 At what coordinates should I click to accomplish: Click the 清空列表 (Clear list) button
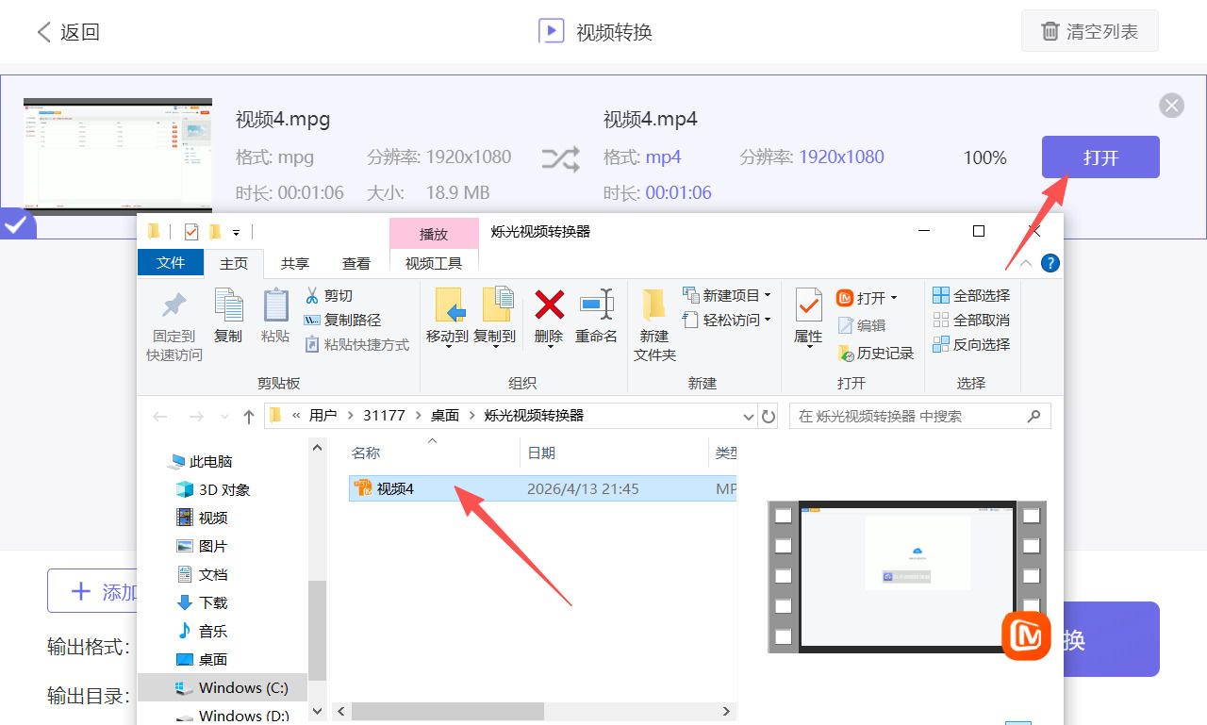(x=1089, y=31)
